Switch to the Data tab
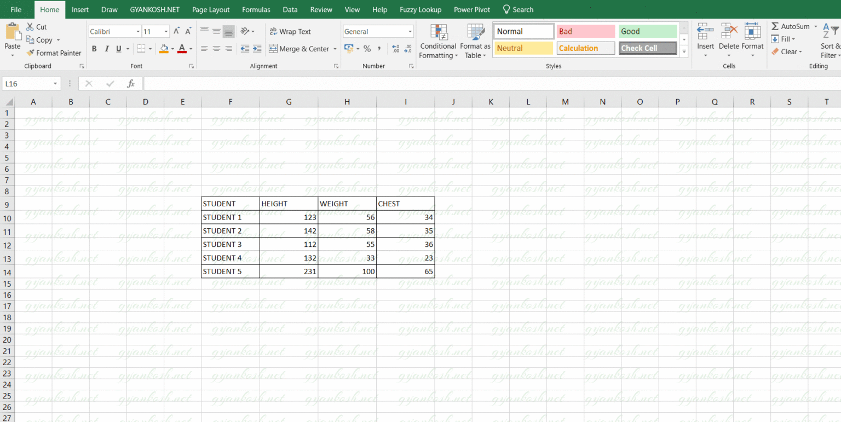Screen dimensions: 841x422 [290, 9]
